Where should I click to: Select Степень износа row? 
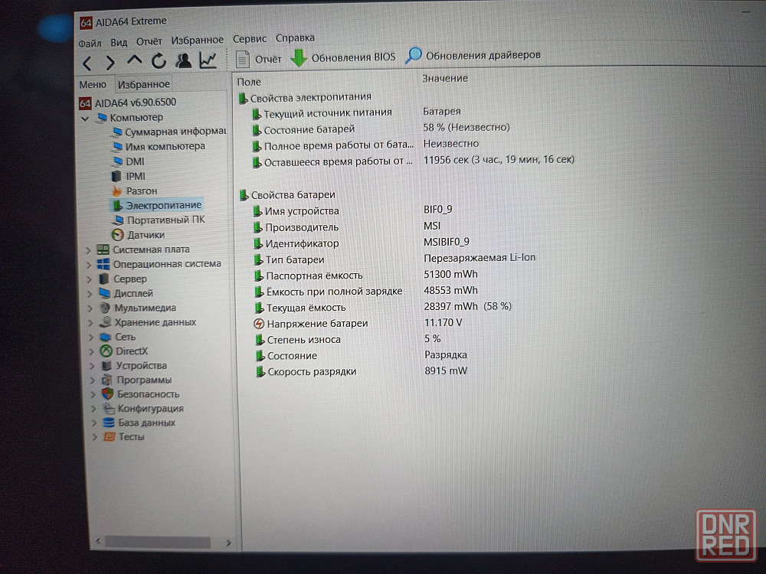click(349, 339)
